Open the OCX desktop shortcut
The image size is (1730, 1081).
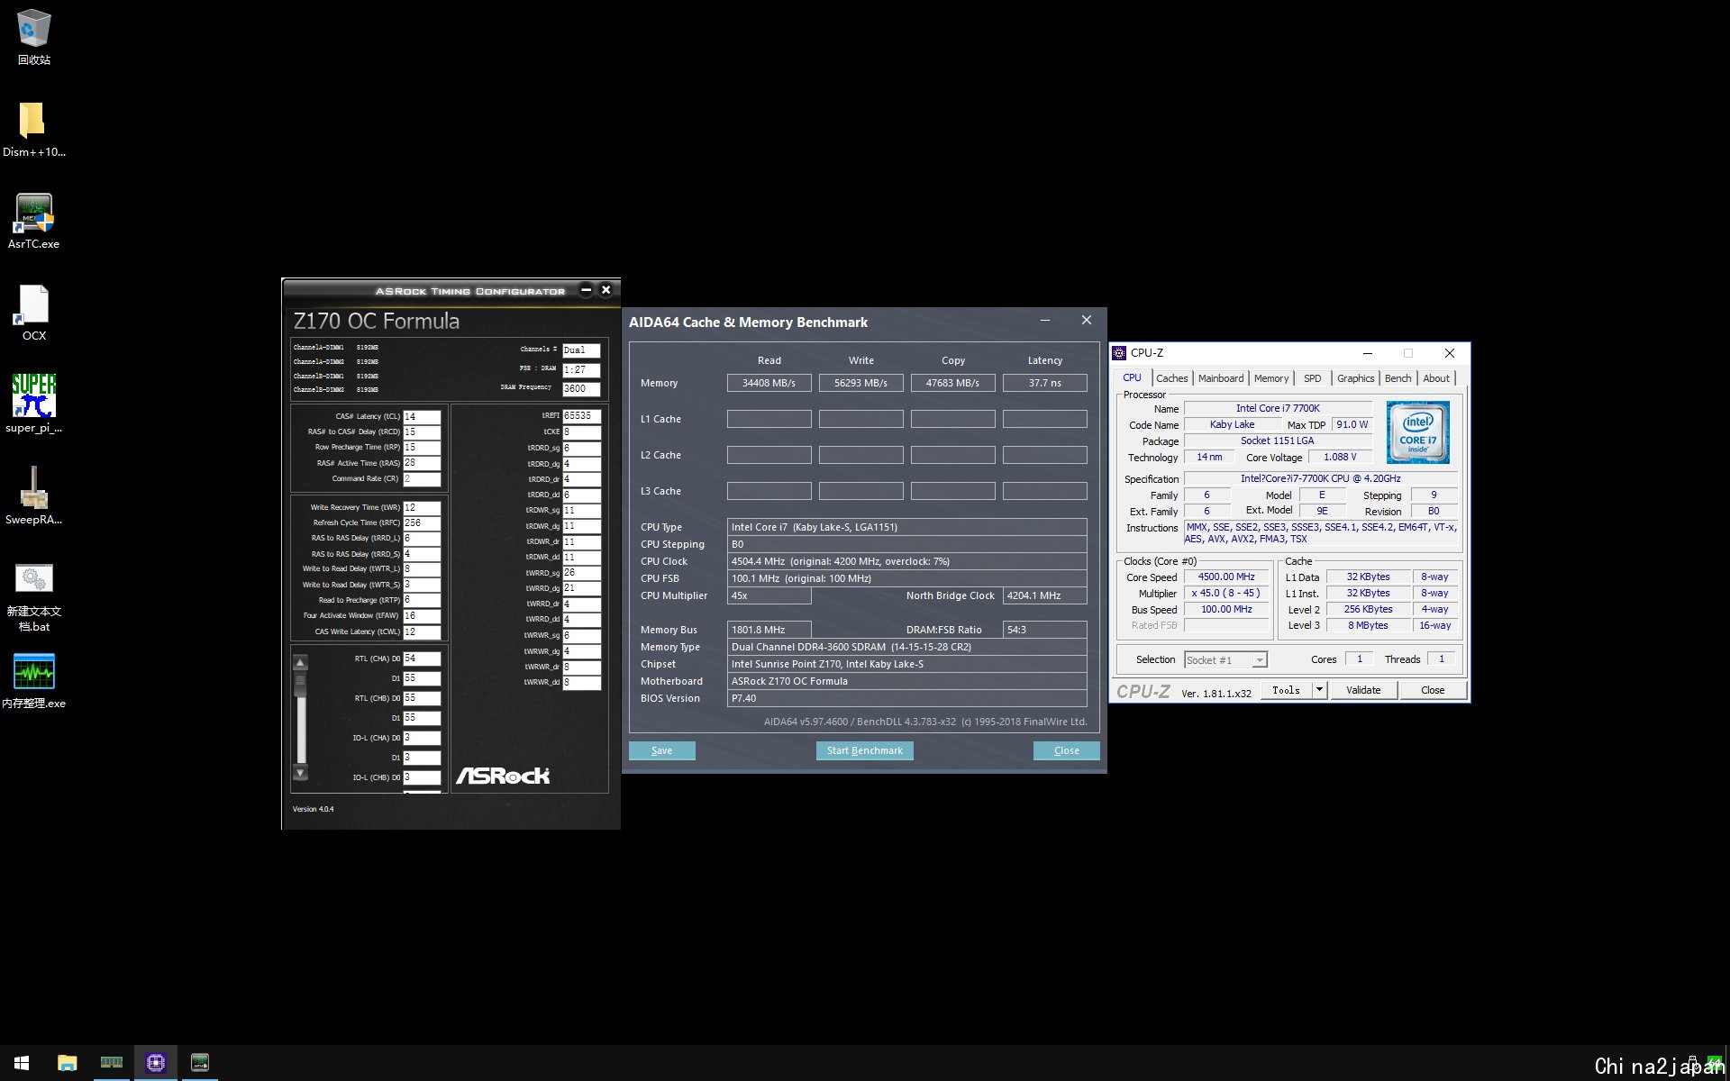(x=33, y=312)
